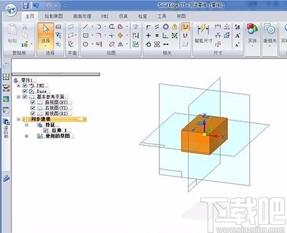Click the Solid Edge application button
The width and height of the screenshot is (287, 233).
coord(11,10)
